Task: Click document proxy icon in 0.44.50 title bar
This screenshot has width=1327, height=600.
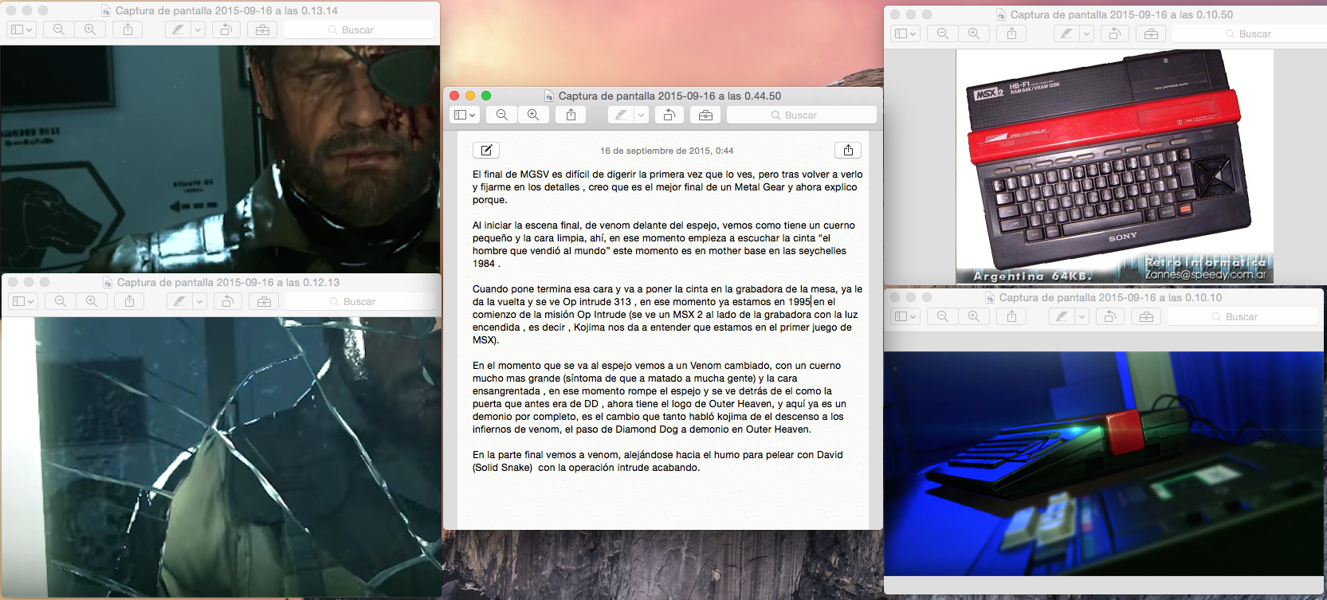Action: [x=548, y=96]
